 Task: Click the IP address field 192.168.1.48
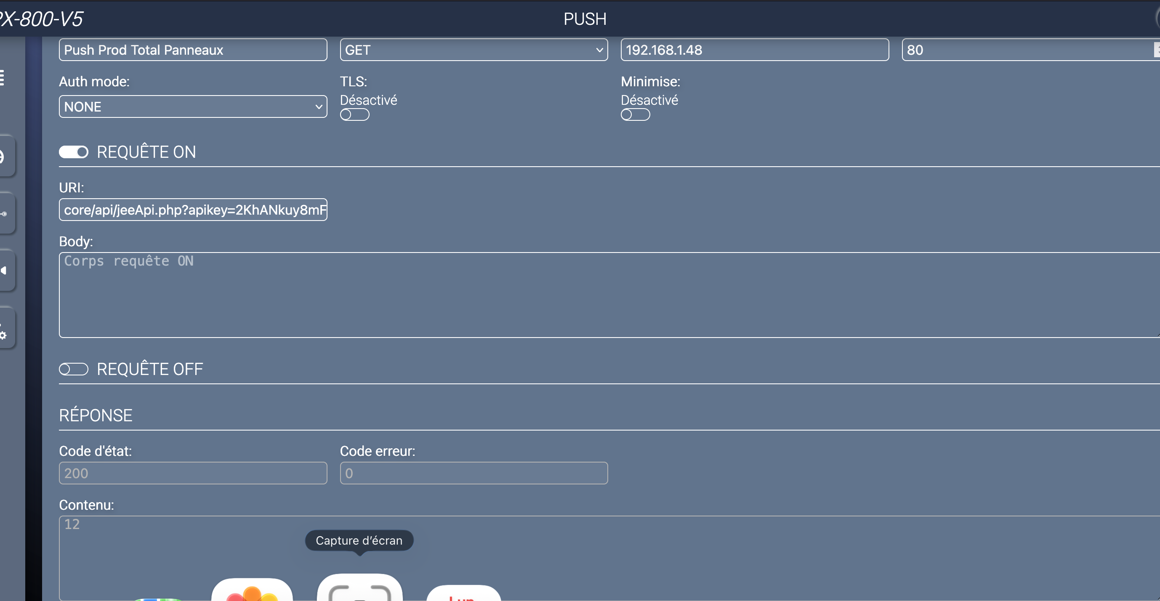(x=754, y=50)
